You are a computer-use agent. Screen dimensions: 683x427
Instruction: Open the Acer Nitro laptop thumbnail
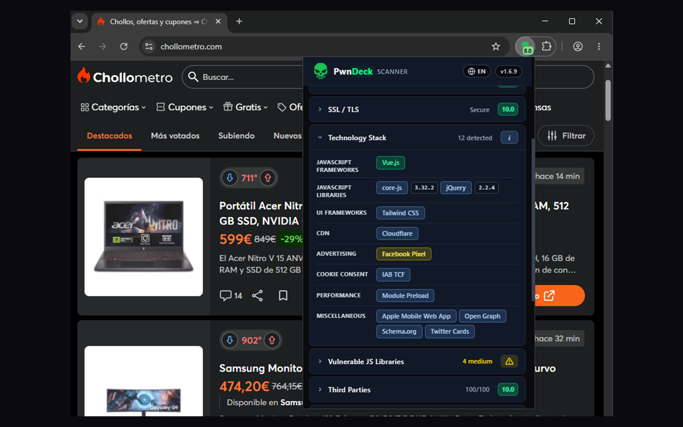[x=144, y=237]
